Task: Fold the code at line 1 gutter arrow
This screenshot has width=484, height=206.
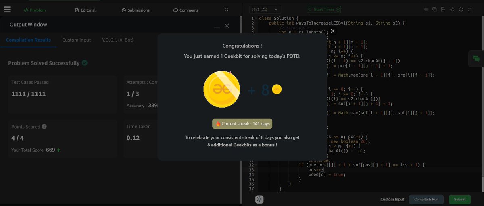Action: coord(256,19)
